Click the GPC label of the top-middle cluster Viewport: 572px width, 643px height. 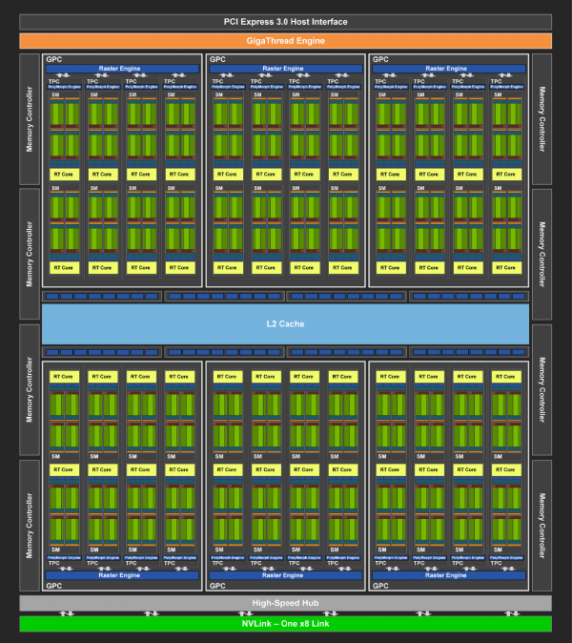click(x=217, y=59)
